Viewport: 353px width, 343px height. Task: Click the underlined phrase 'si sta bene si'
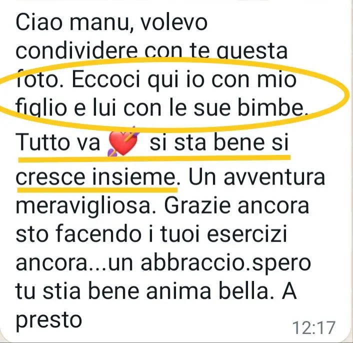tap(219, 142)
